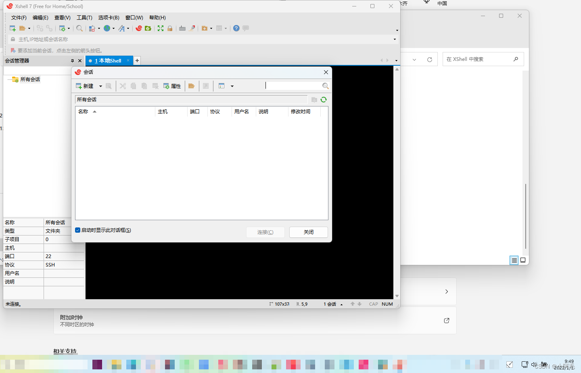Click the session properties gear icon in main toolbar
The image size is (581, 373).
click(x=62, y=28)
